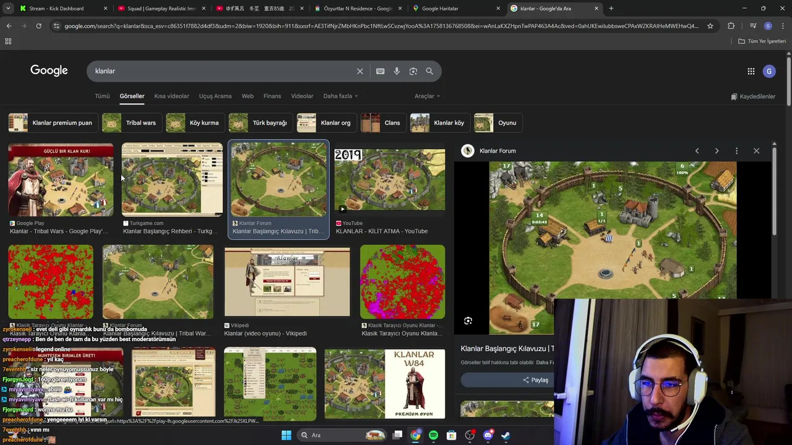This screenshot has width=792, height=445.
Task: Click the search input field
Action: (223, 71)
